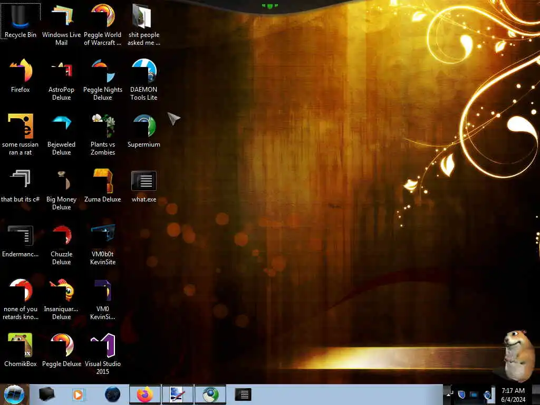
Task: Select the VM0 KevinSi... shortcut
Action: [x=103, y=299]
